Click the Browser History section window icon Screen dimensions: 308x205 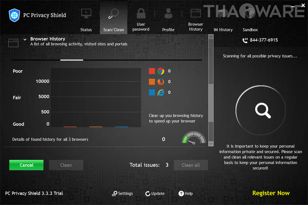tap(13, 43)
